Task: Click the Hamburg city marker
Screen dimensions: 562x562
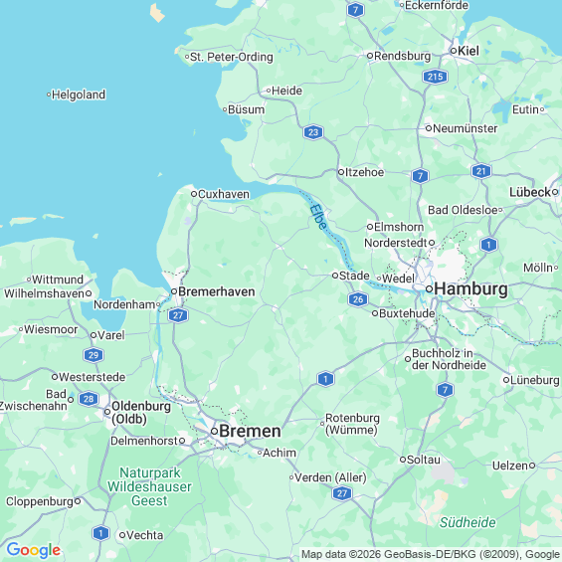Action: (429, 288)
